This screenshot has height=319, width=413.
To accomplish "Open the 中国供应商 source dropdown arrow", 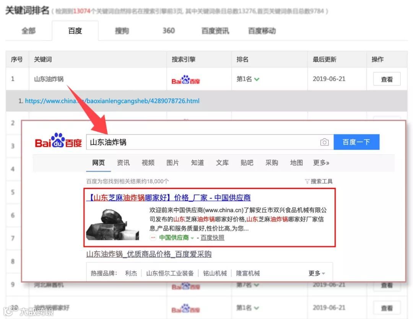I will coord(192,238).
